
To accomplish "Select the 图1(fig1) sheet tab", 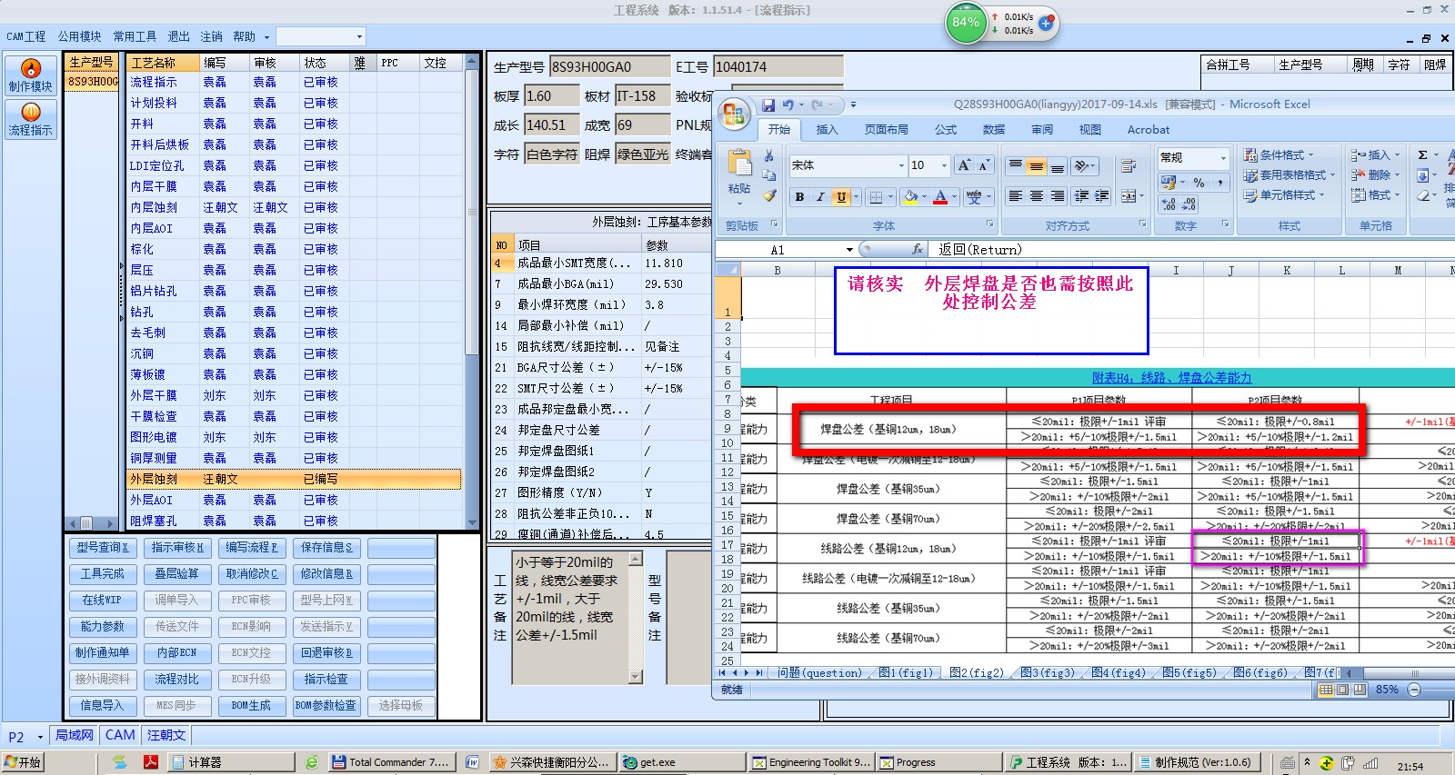I will [x=905, y=673].
